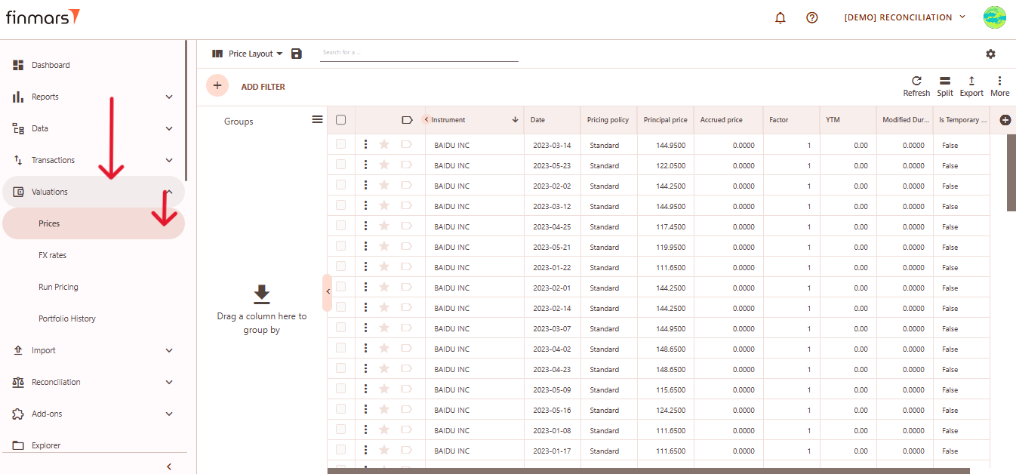This screenshot has width=1016, height=474.
Task: Refresh the prices table
Action: point(916,86)
